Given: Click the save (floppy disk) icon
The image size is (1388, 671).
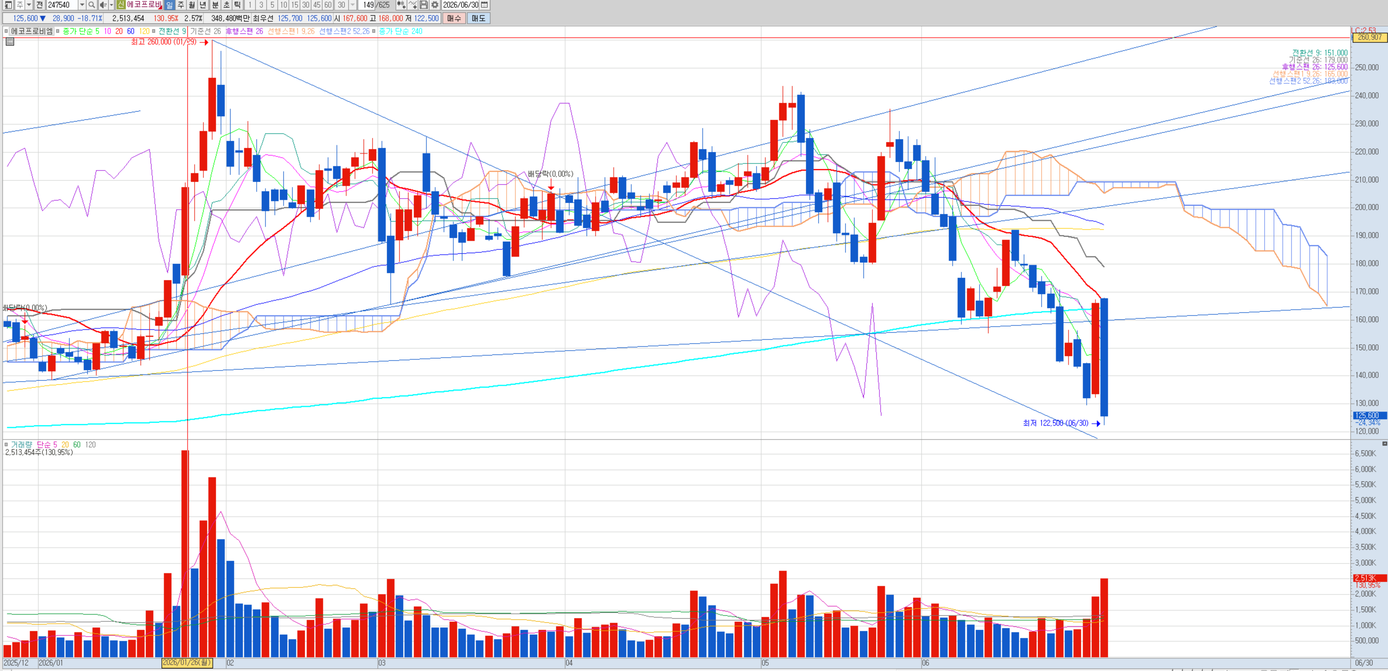Looking at the screenshot, I should 423,5.
